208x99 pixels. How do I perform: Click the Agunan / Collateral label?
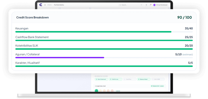coord(27,54)
